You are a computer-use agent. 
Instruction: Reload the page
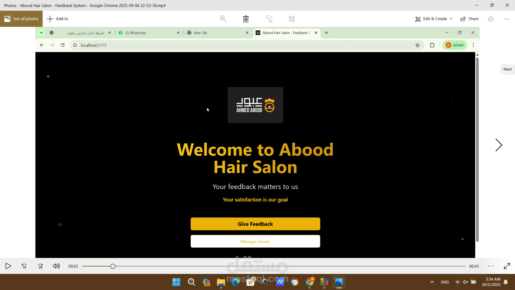click(62, 45)
